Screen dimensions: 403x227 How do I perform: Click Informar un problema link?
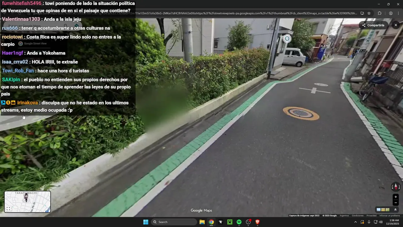[x=389, y=216]
